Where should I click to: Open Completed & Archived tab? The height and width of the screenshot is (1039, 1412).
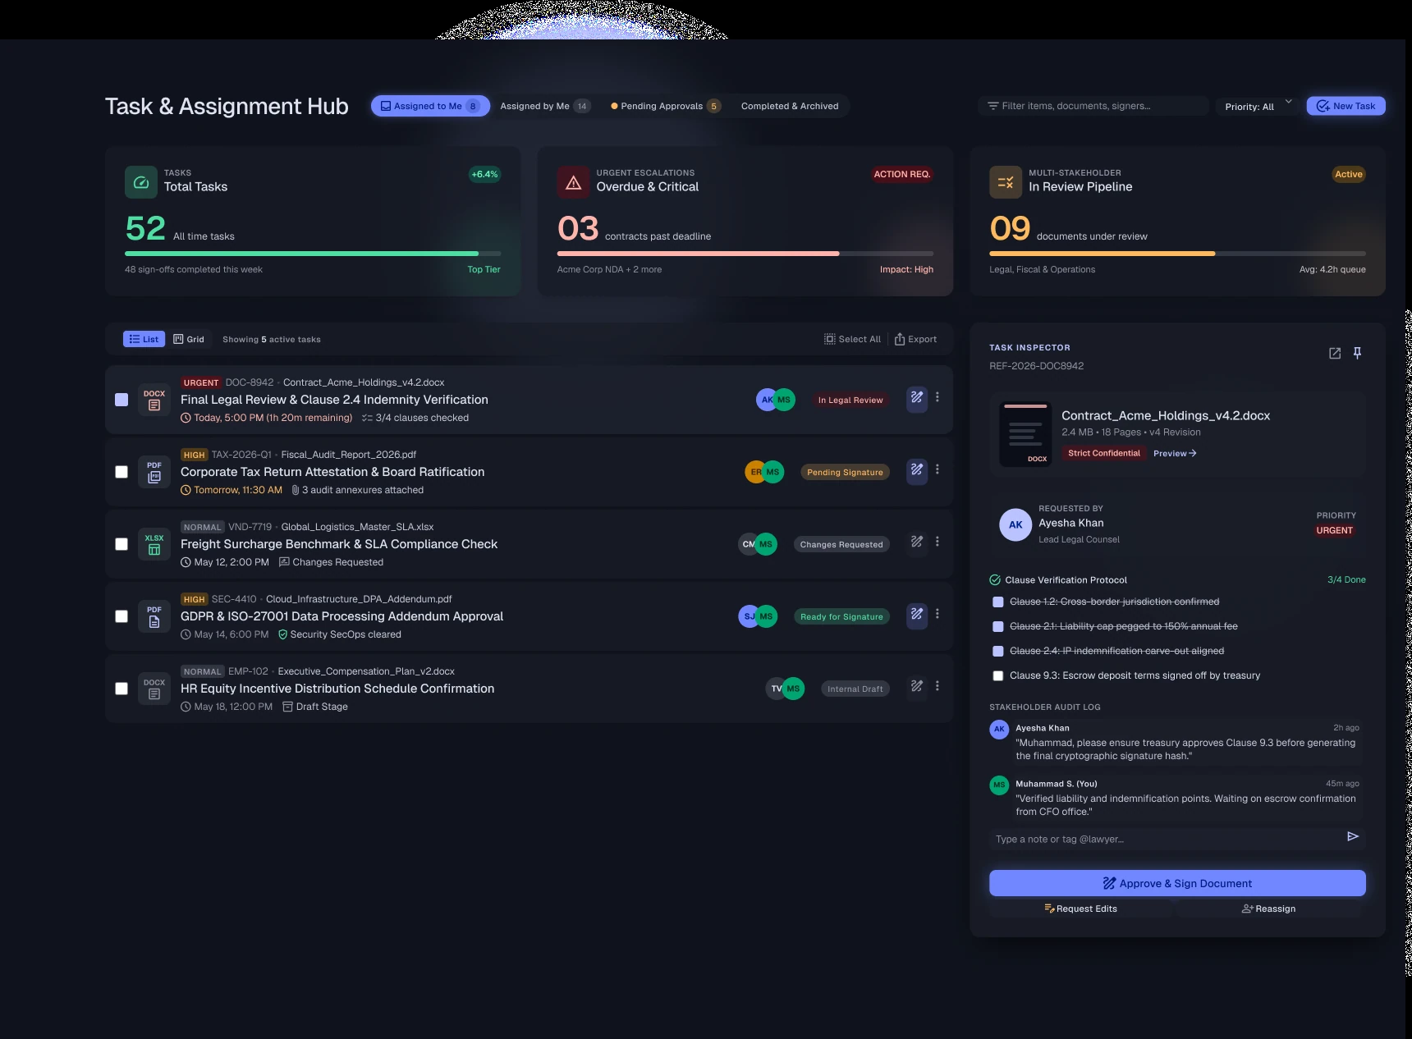(x=790, y=106)
